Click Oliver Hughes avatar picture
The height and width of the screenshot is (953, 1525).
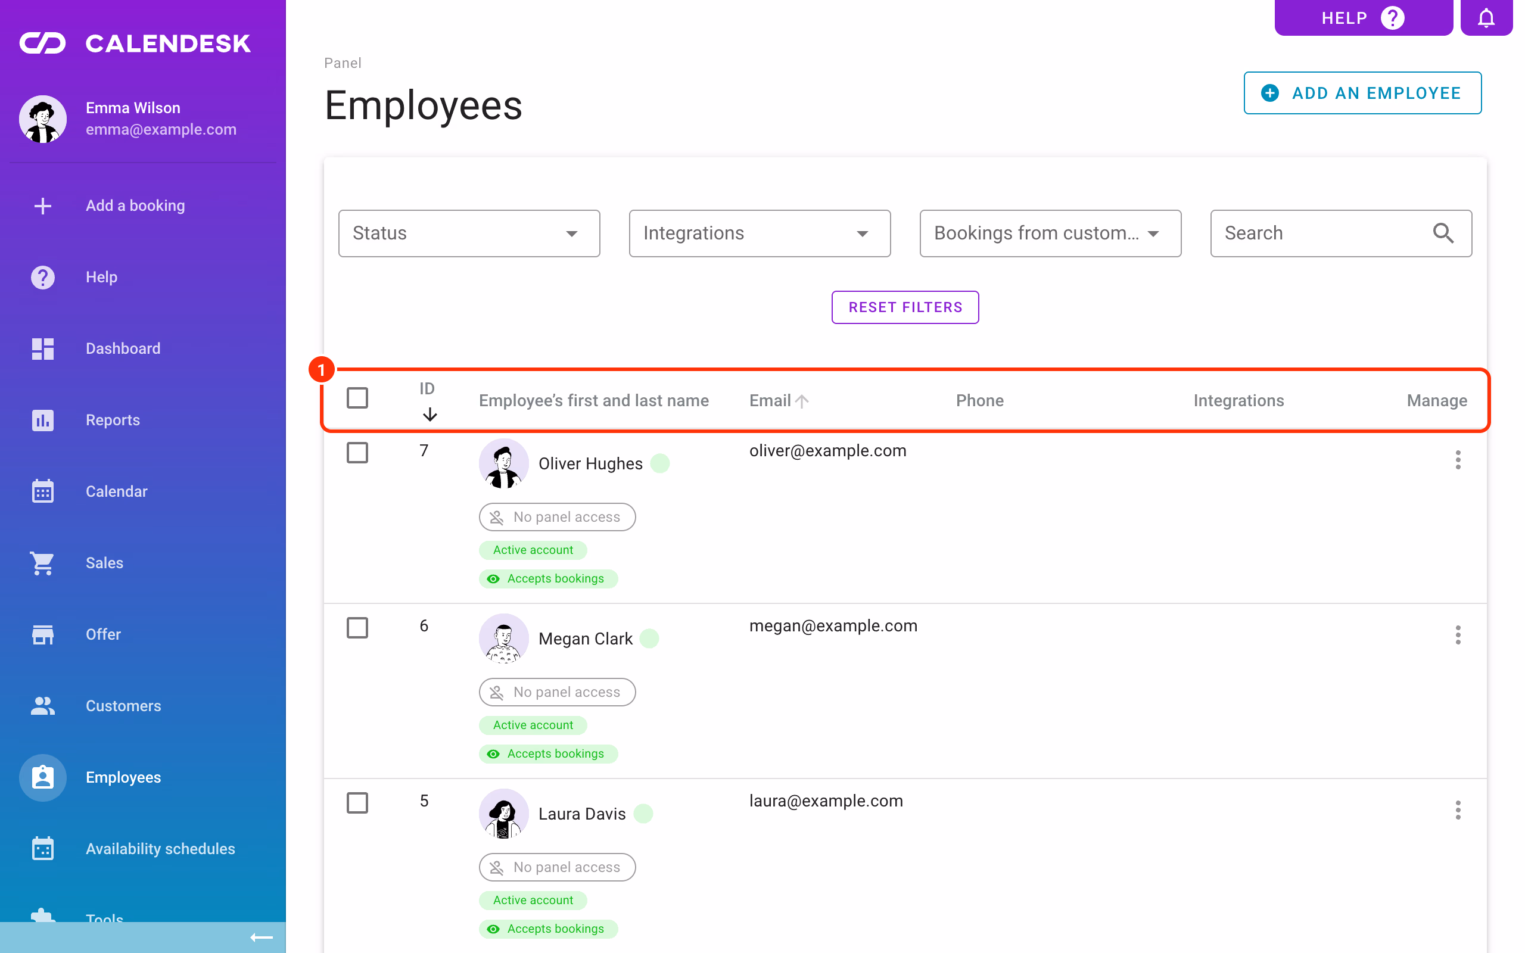click(x=503, y=463)
